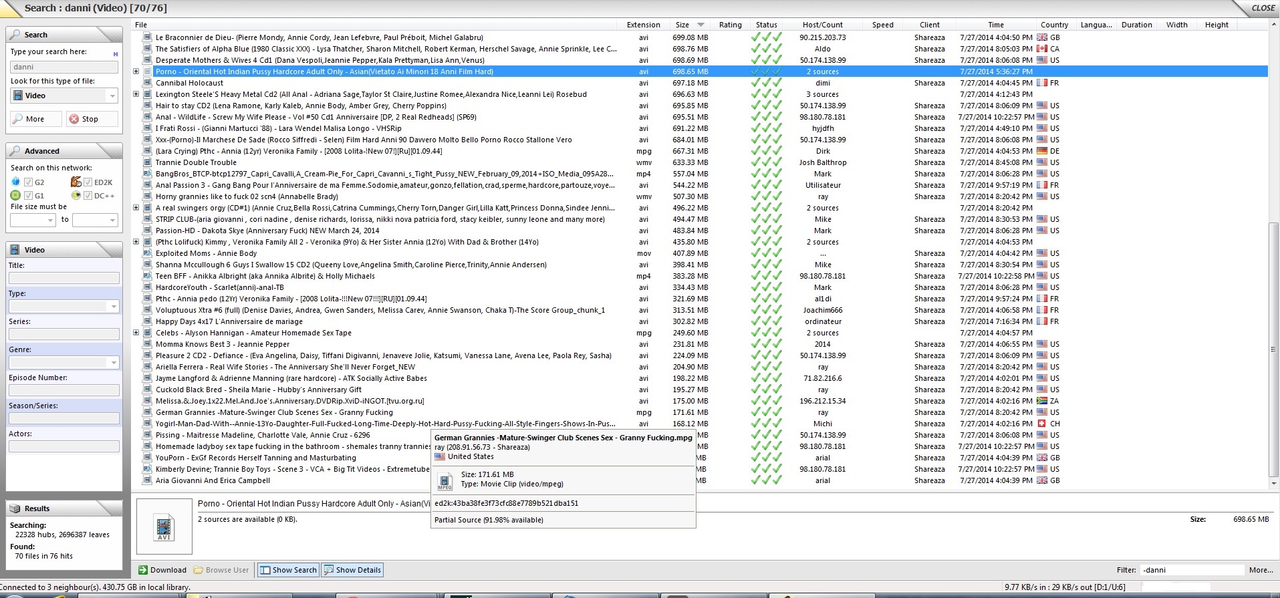Click the Video schema panel icon

click(x=15, y=250)
